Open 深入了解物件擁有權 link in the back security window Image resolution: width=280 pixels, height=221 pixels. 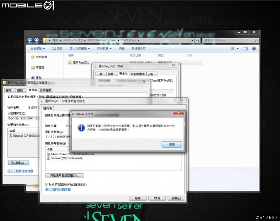tap(20, 171)
